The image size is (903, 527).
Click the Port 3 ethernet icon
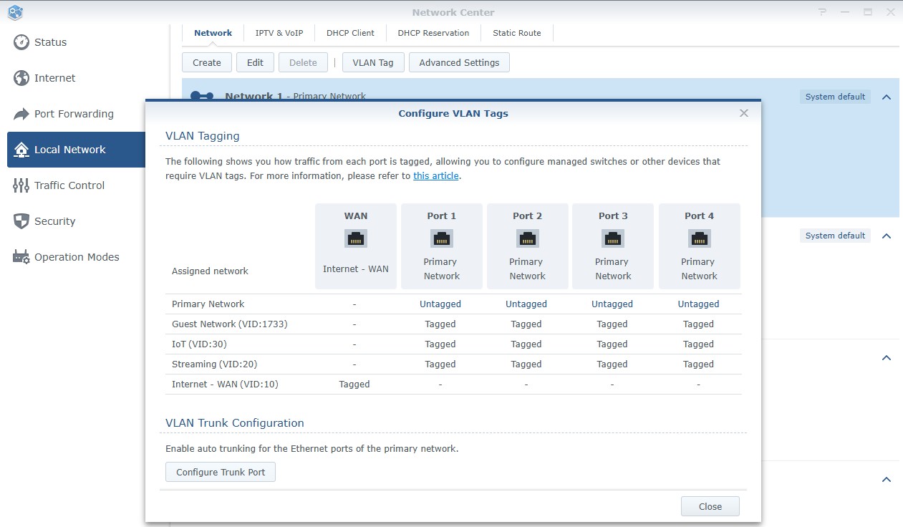click(x=613, y=238)
